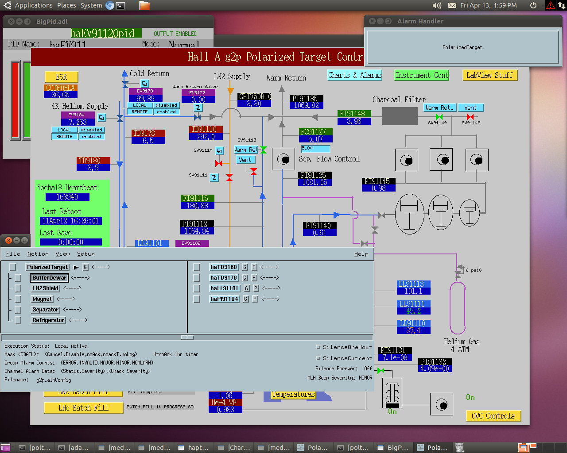The height and width of the screenshot is (453, 567).
Task: Open related display icon next to SV91110
Action: pos(219,151)
